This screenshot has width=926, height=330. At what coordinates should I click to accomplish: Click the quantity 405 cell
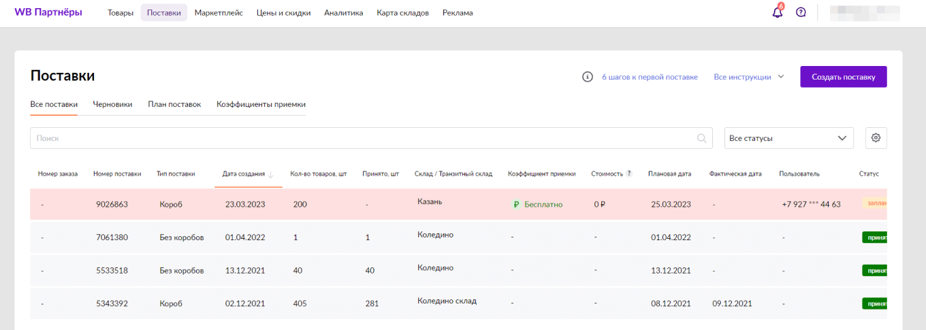click(x=300, y=303)
